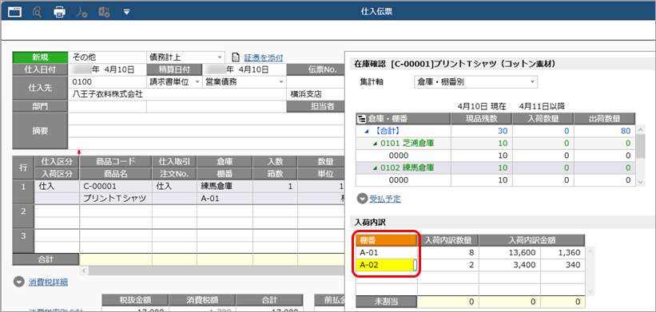Select A-01 in 入荷内訳 棚番 column
This screenshot has height=312, width=656.
coord(387,253)
